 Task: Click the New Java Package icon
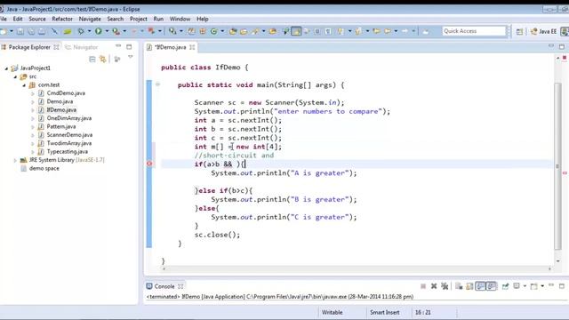coord(203,32)
